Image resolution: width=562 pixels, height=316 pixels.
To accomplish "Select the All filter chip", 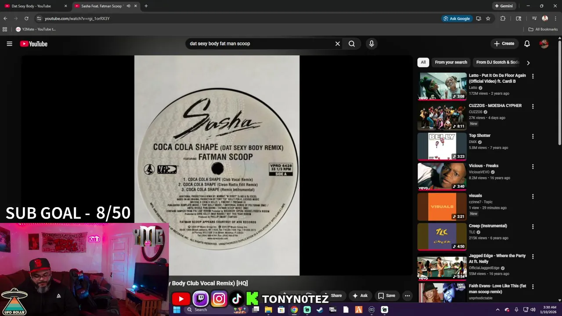I will (x=423, y=62).
